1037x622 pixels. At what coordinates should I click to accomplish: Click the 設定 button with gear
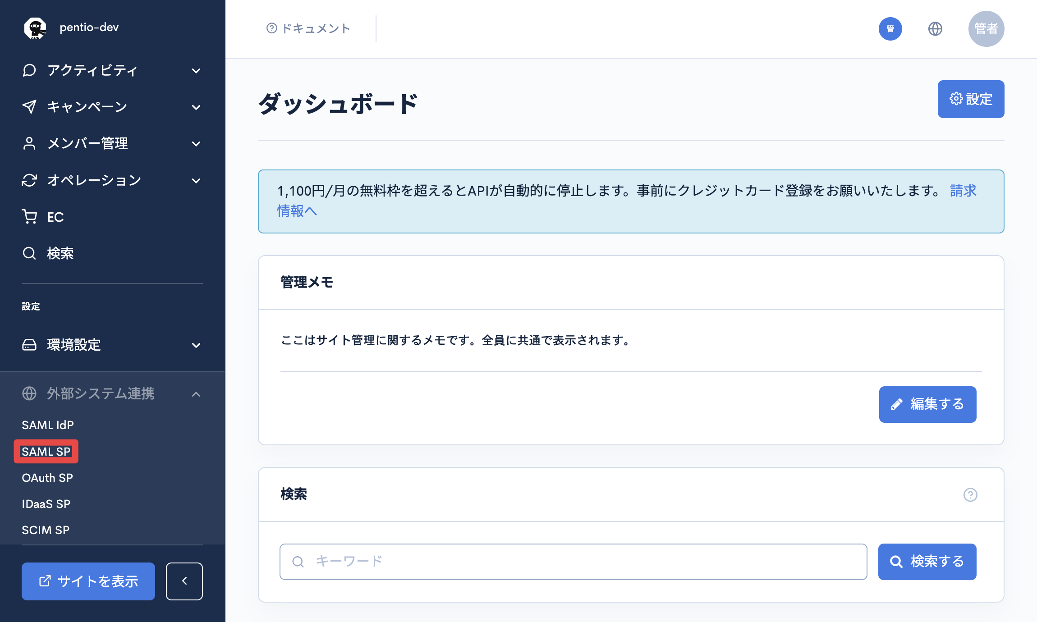pos(971,99)
